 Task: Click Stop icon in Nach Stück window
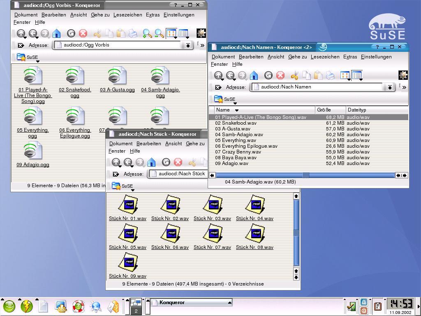[178, 162]
